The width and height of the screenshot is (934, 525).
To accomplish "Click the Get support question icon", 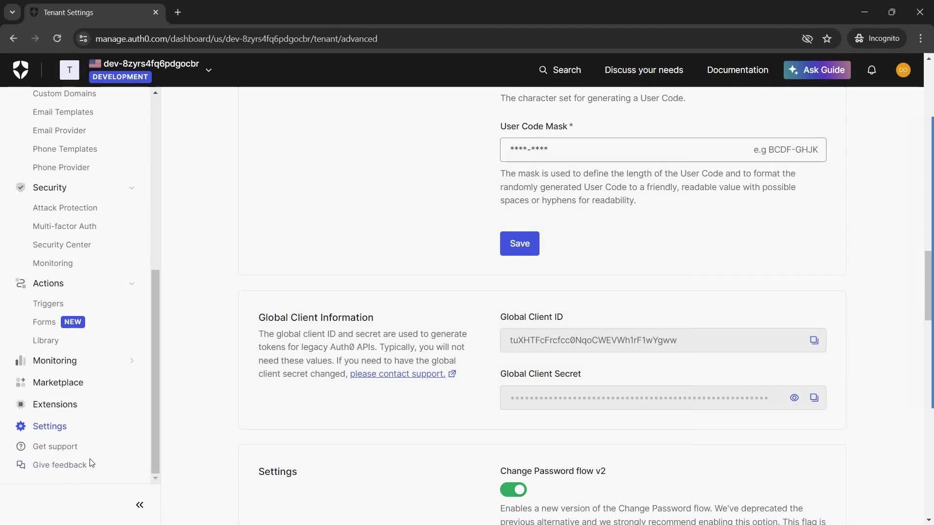I will click(x=20, y=446).
